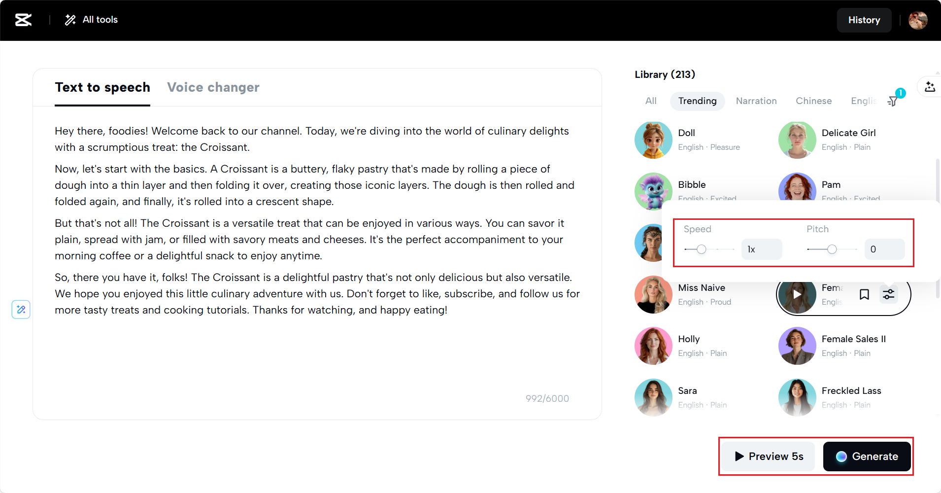Click the AI writer icon beside text
Viewport: 941px width, 493px height.
[21, 310]
